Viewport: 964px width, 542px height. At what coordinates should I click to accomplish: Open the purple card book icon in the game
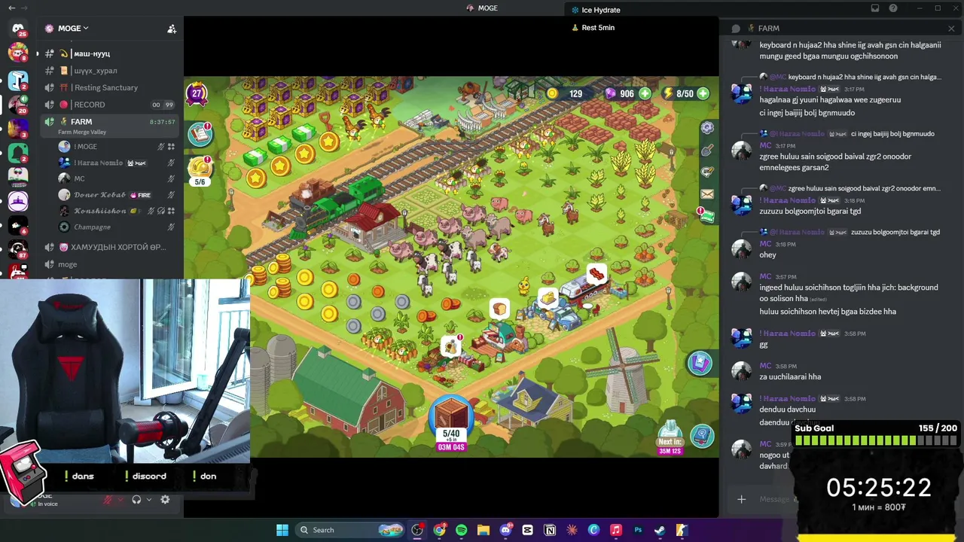pos(700,364)
